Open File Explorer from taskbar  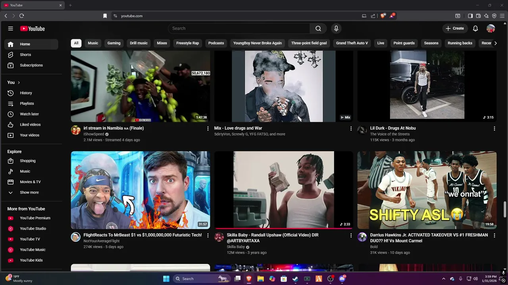(260, 279)
